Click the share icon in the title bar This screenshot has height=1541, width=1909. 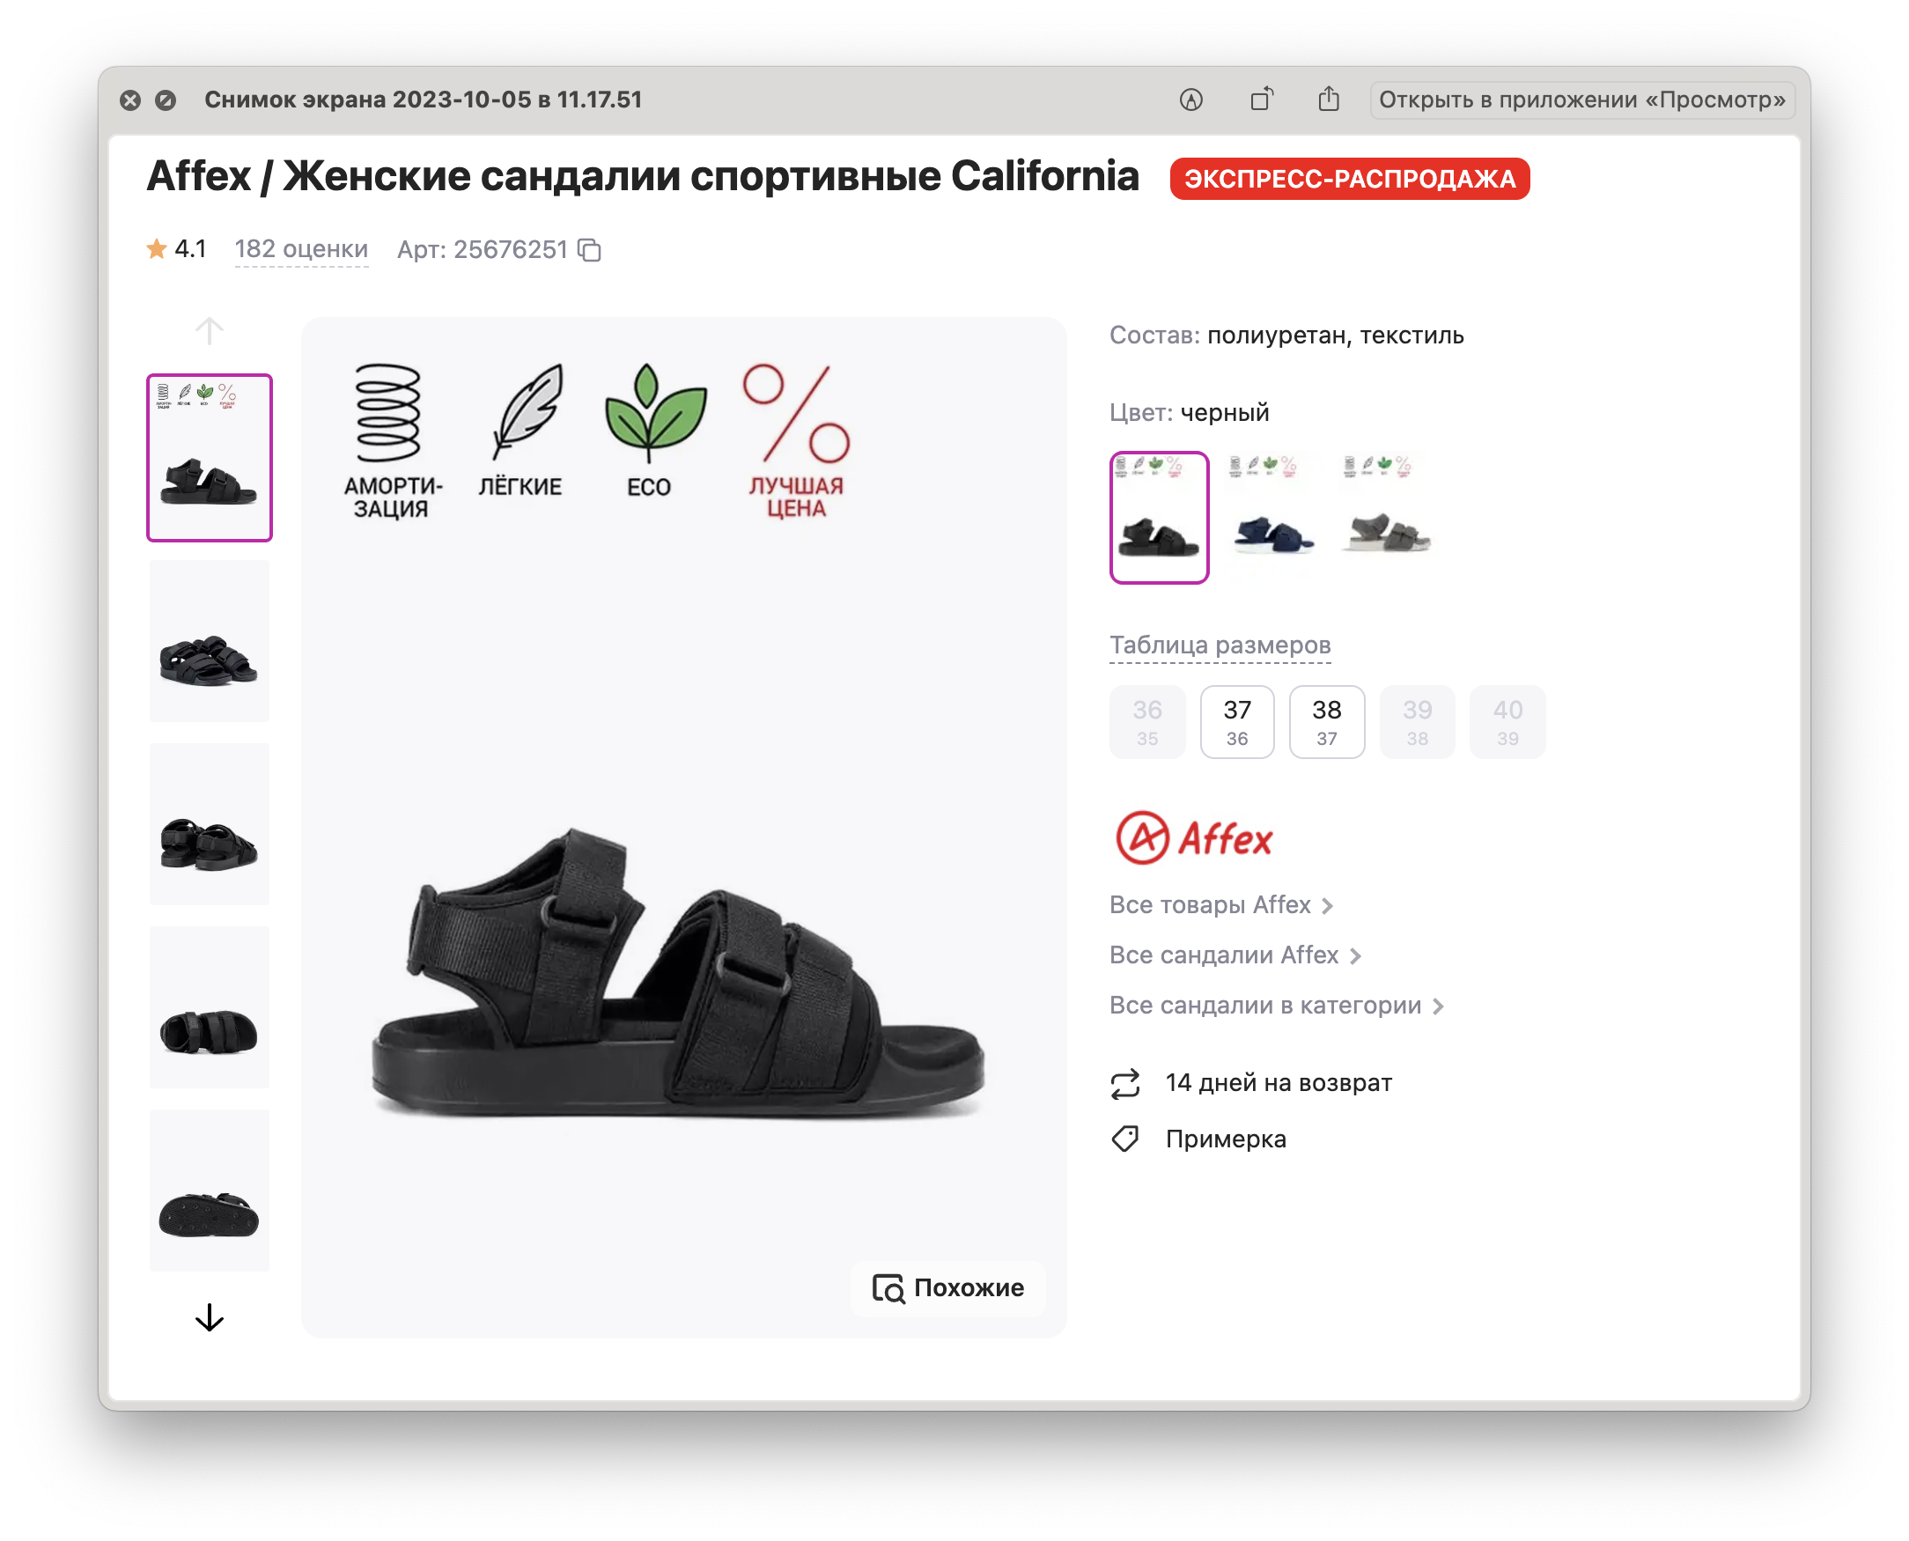point(1329,99)
